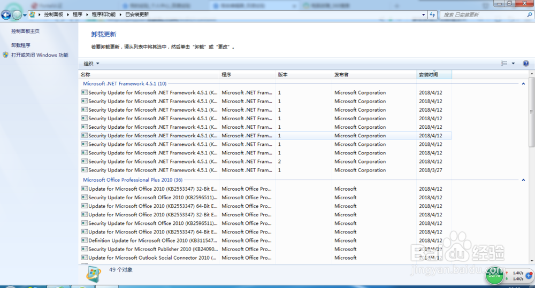535x288 pixels.
Task: Select the .NET security update dated 2018/3/27
Action: pyautogui.click(x=266, y=170)
